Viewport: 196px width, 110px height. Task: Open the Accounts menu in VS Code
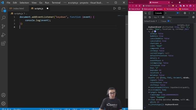(3, 95)
